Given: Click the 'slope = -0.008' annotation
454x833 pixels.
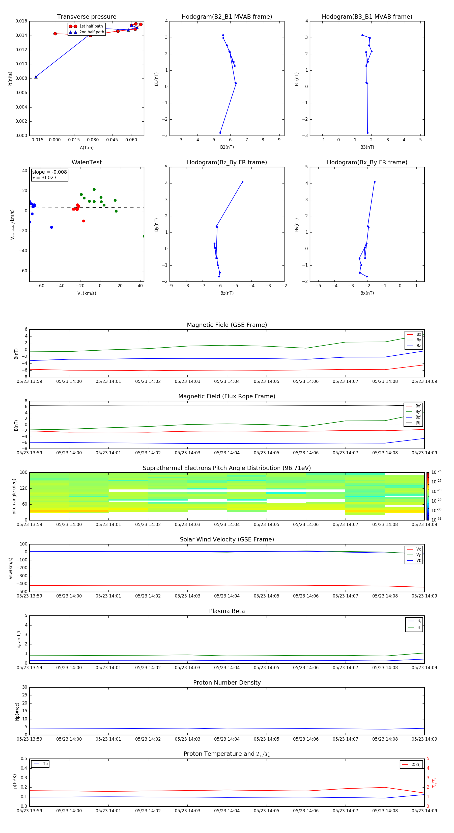Looking at the screenshot, I should pos(49,172).
